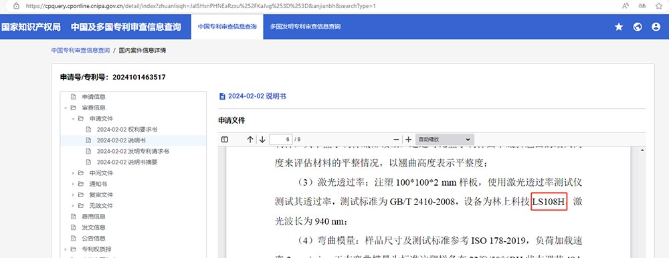The image size is (669, 258).
Task: Click the document icon beside 费用信息
Action: coord(73,217)
